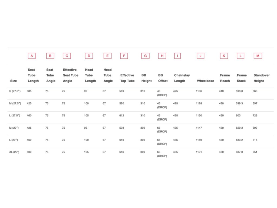Click the L (27.5") size row label
Image resolution: width=277 pixels, height=208 pixels.
point(15,115)
